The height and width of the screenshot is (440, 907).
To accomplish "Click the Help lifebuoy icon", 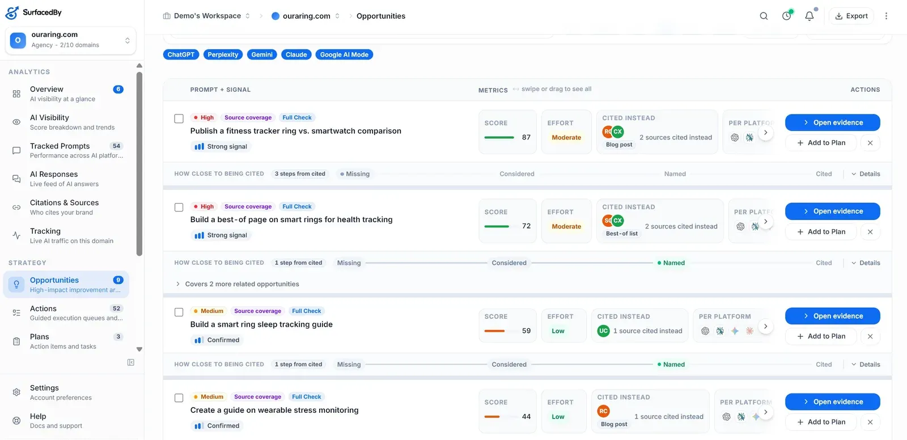I will [16, 420].
